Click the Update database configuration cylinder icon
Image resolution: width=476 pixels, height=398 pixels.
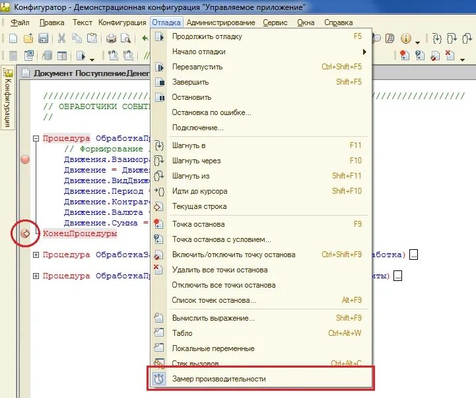click(x=47, y=56)
